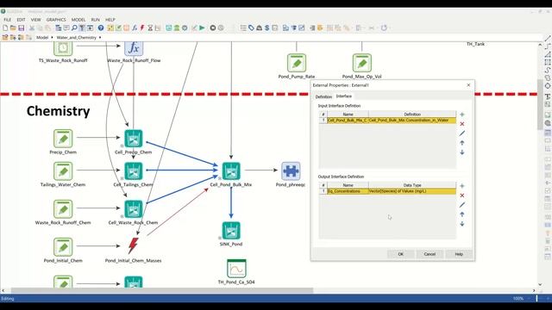Edit the selected Input Interface row

[462, 133]
